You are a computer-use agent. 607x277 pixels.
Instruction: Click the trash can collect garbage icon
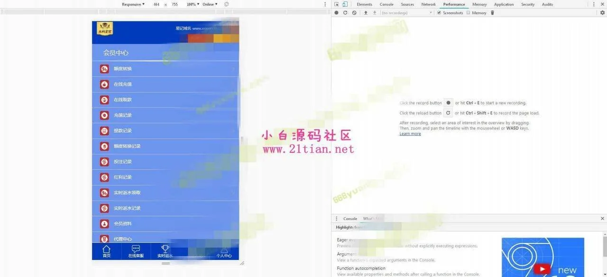point(492,13)
